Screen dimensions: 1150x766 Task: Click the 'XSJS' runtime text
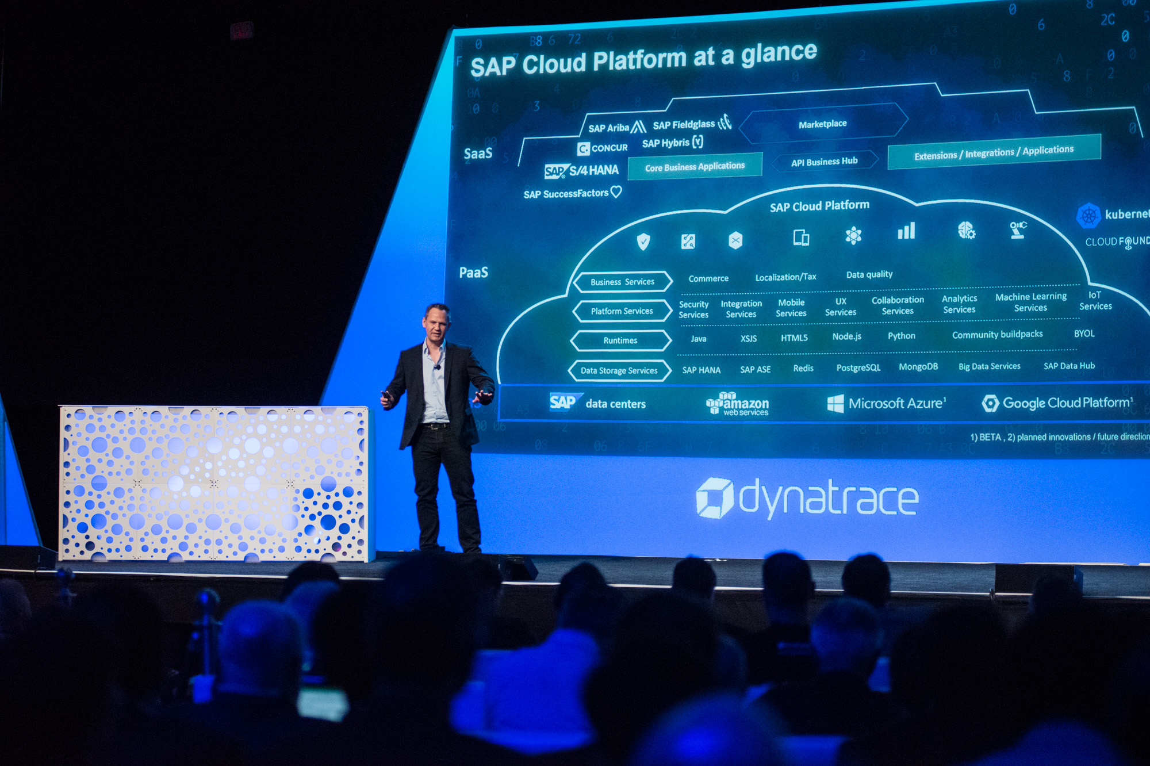[749, 339]
